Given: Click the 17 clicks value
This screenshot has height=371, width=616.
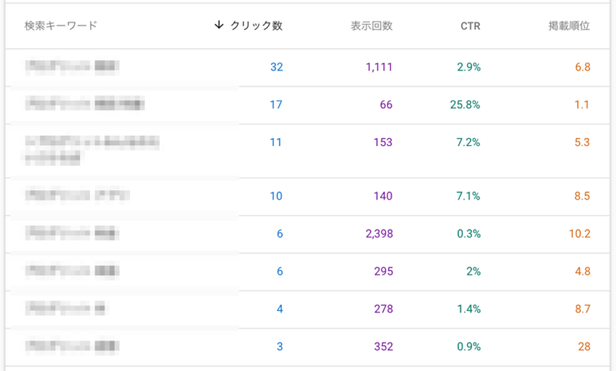Looking at the screenshot, I should (x=276, y=104).
